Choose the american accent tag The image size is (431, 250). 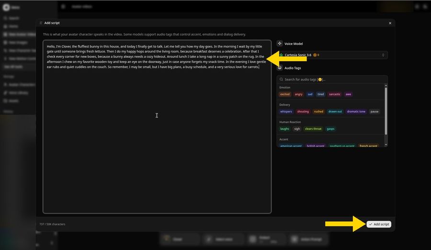coord(291,146)
